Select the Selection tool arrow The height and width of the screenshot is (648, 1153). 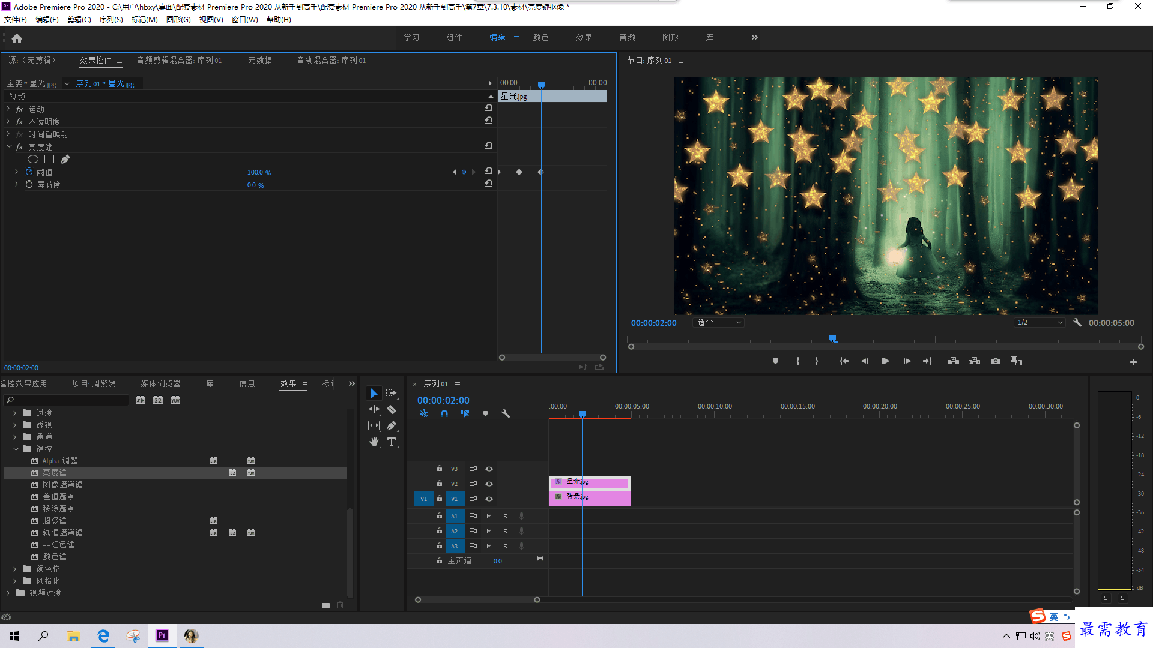click(x=374, y=394)
